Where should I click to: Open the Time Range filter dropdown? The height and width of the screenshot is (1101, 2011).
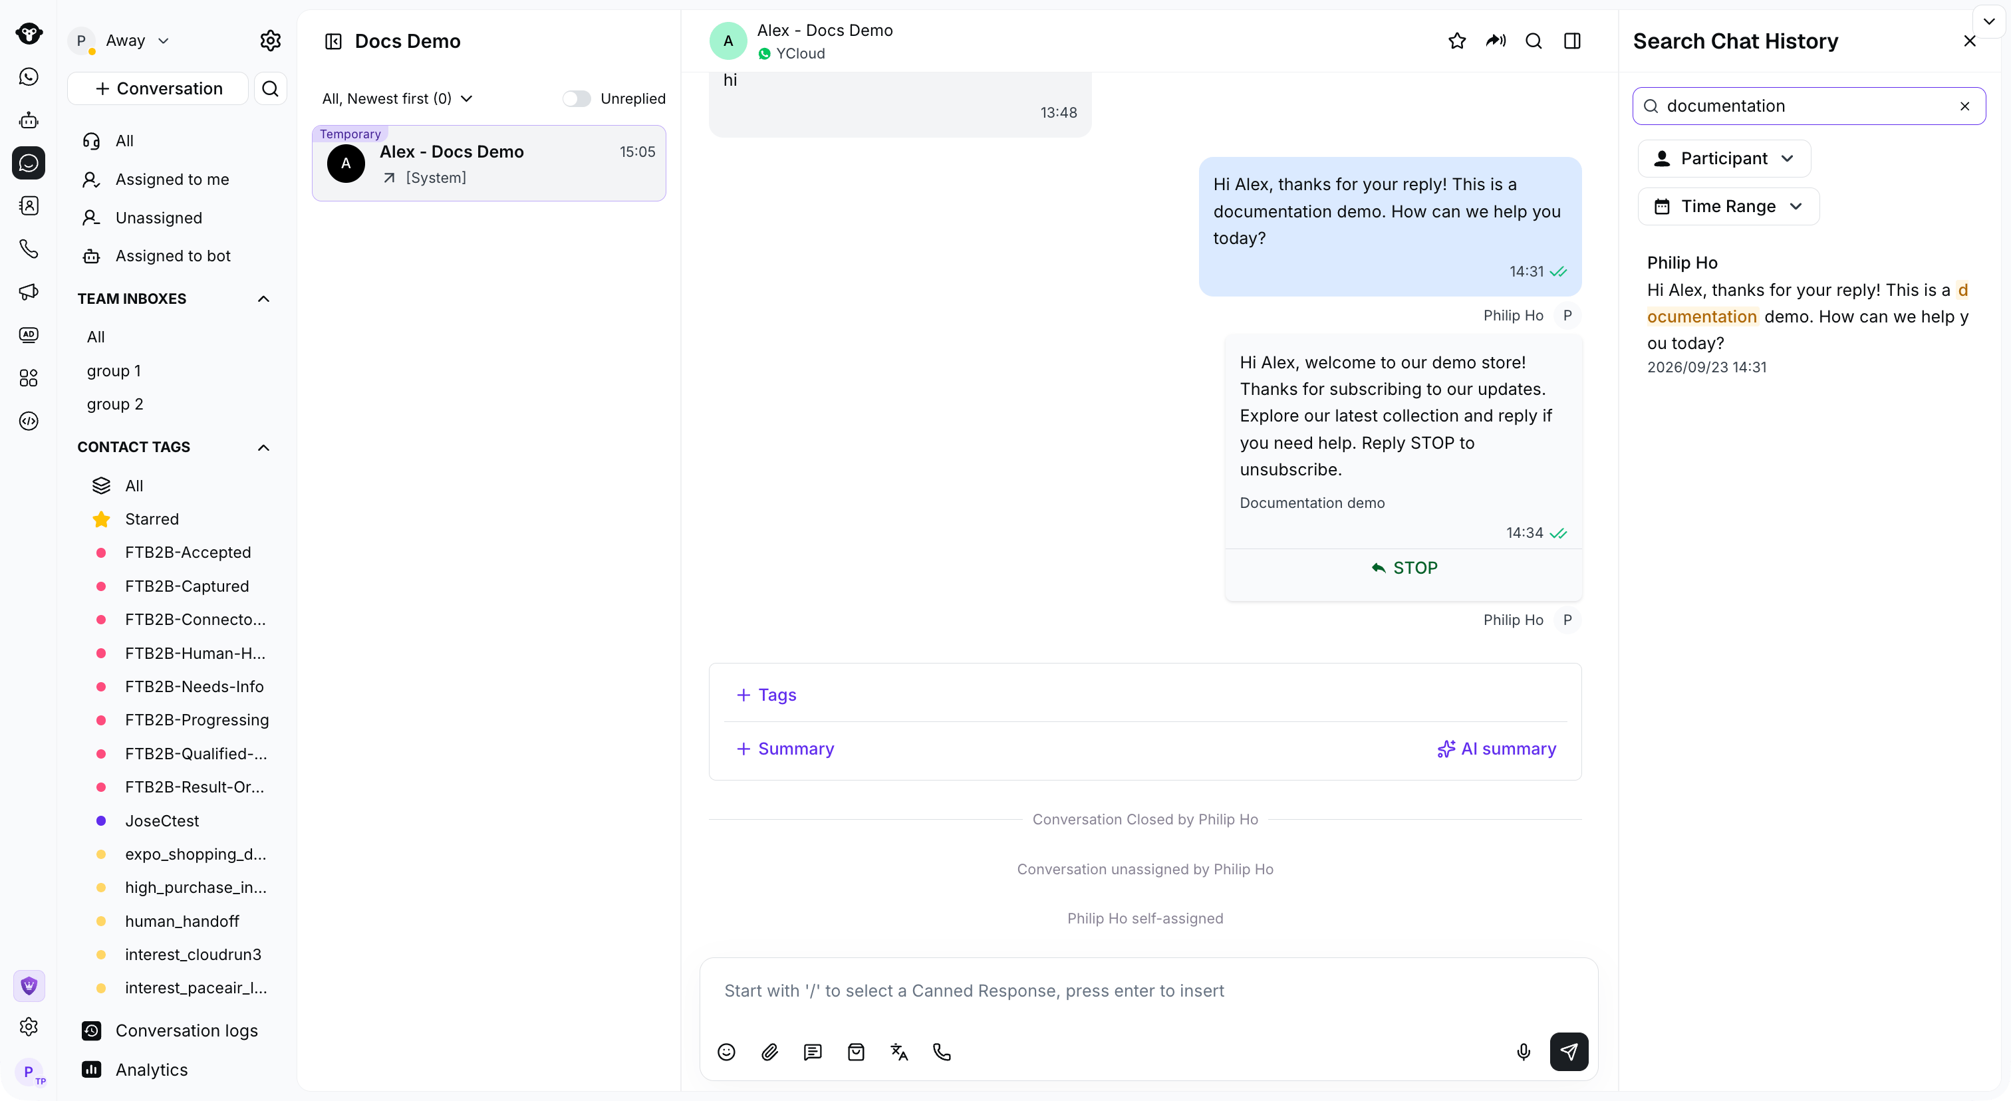[x=1728, y=207]
